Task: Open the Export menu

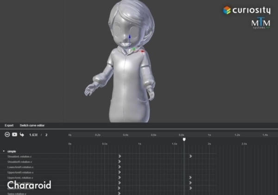Action: (x=9, y=125)
